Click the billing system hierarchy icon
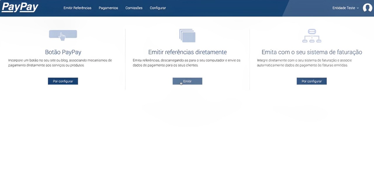 point(312,36)
